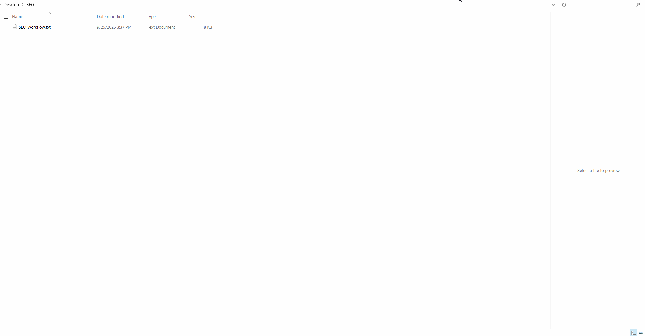This screenshot has width=645, height=336.
Task: Open address bar previous locations dropdown
Action: click(x=553, y=5)
